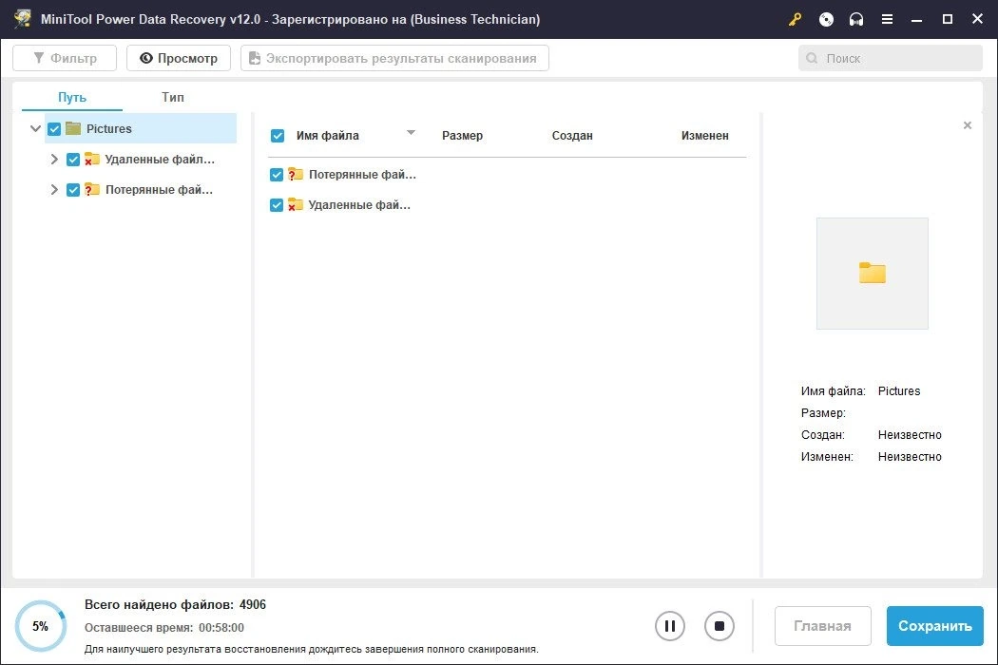This screenshot has height=665, width=998.
Task: Open the registration key icon
Action: click(795, 19)
